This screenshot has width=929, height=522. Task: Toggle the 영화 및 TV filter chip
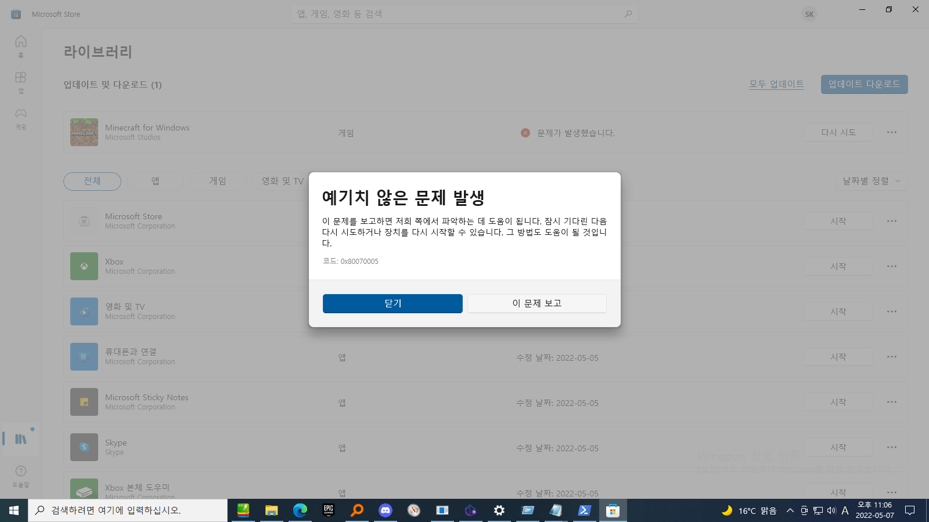point(283,181)
